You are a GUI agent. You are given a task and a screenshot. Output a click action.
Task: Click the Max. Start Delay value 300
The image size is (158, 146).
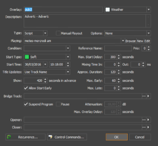point(111,57)
